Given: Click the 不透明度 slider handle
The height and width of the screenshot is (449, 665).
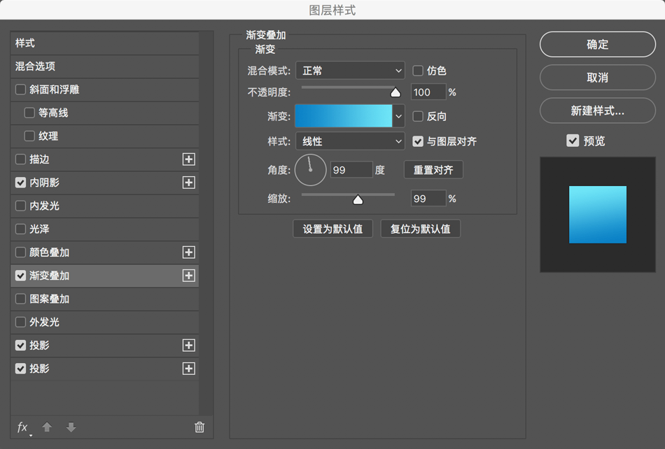Looking at the screenshot, I should click(x=395, y=92).
